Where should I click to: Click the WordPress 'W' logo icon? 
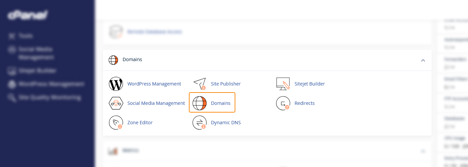[x=116, y=84]
